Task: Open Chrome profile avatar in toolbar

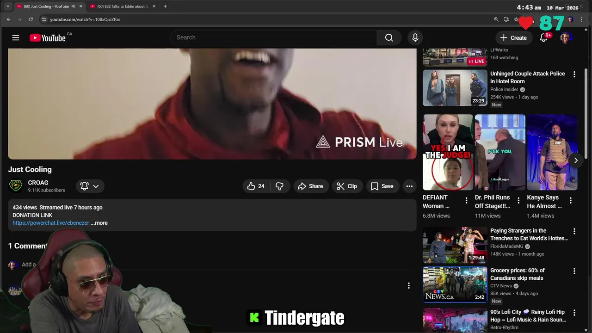Action: coord(570,19)
